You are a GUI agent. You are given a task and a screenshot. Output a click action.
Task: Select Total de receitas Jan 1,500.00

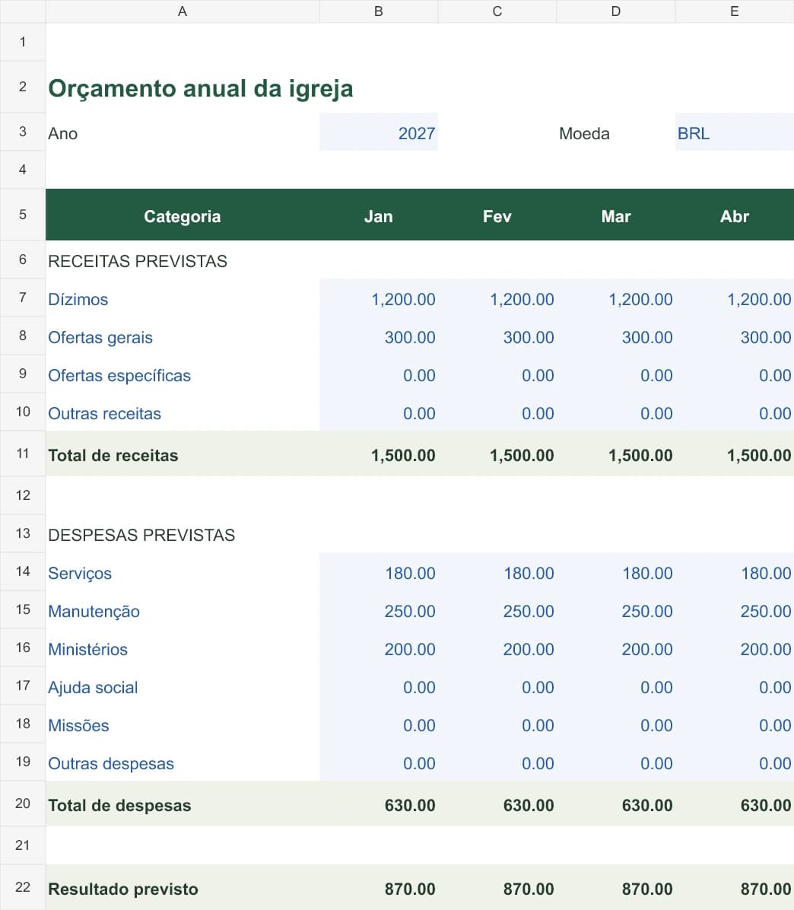(x=379, y=453)
